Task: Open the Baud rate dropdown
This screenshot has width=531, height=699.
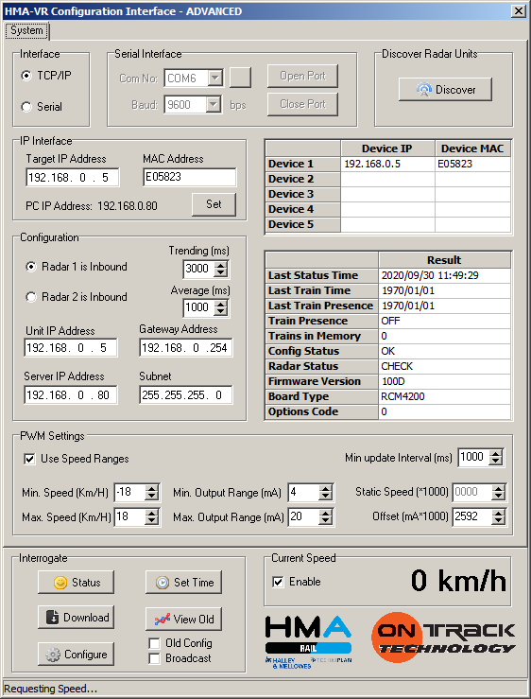Action: tap(214, 105)
